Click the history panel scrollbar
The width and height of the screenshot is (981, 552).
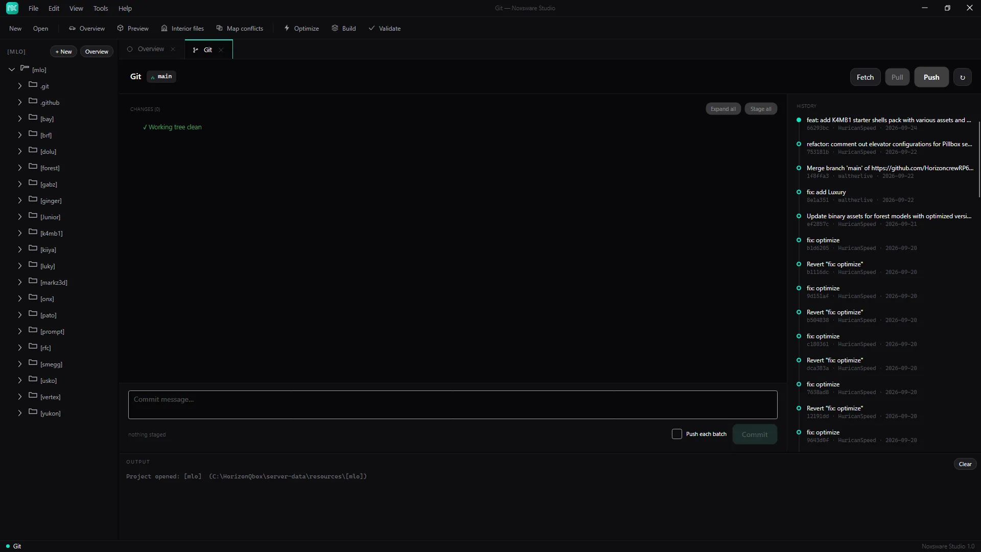[x=979, y=159]
